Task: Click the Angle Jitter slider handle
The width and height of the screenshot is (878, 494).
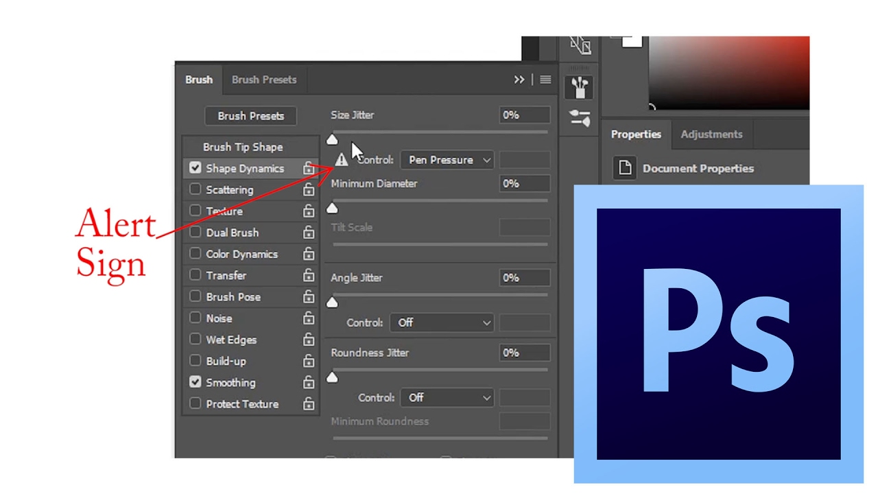Action: [x=332, y=303]
